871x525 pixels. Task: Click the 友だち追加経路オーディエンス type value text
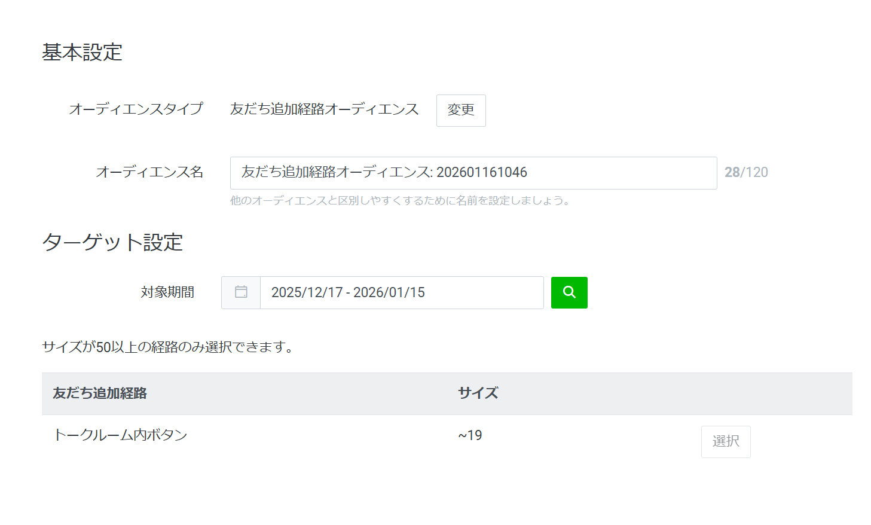tap(324, 109)
